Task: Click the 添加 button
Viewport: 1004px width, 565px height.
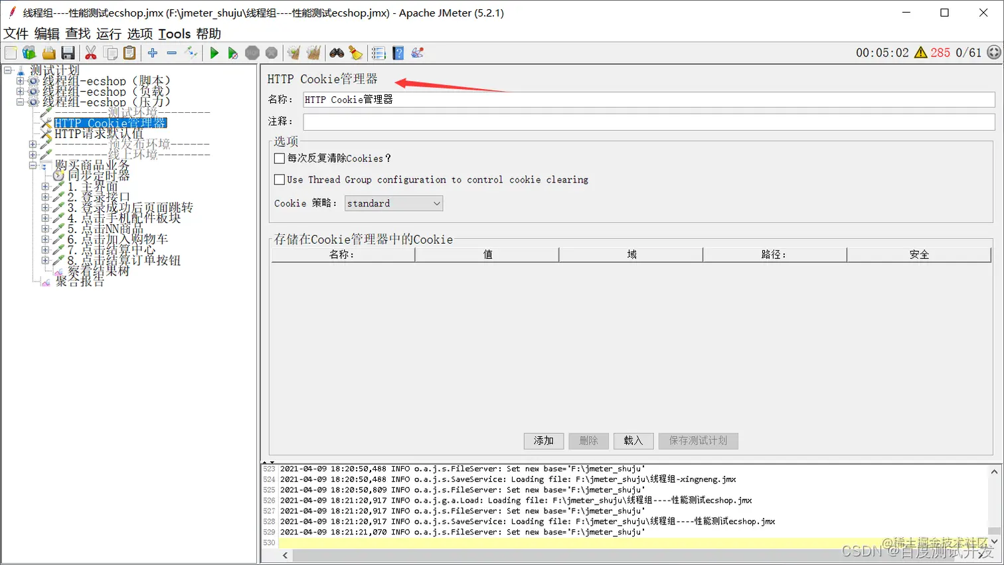Action: tap(544, 441)
